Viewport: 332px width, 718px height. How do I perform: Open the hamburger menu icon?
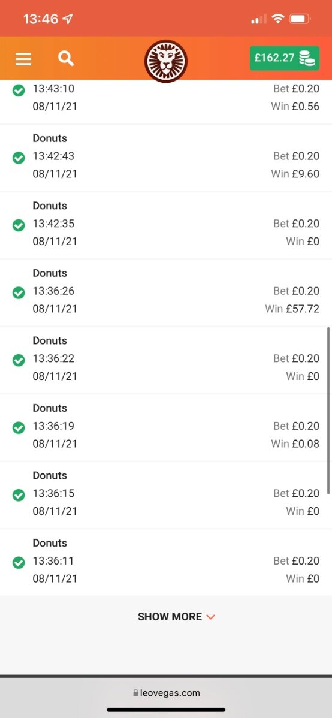pyautogui.click(x=23, y=59)
